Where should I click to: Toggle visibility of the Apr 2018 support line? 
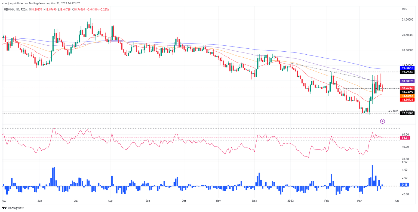(393, 111)
